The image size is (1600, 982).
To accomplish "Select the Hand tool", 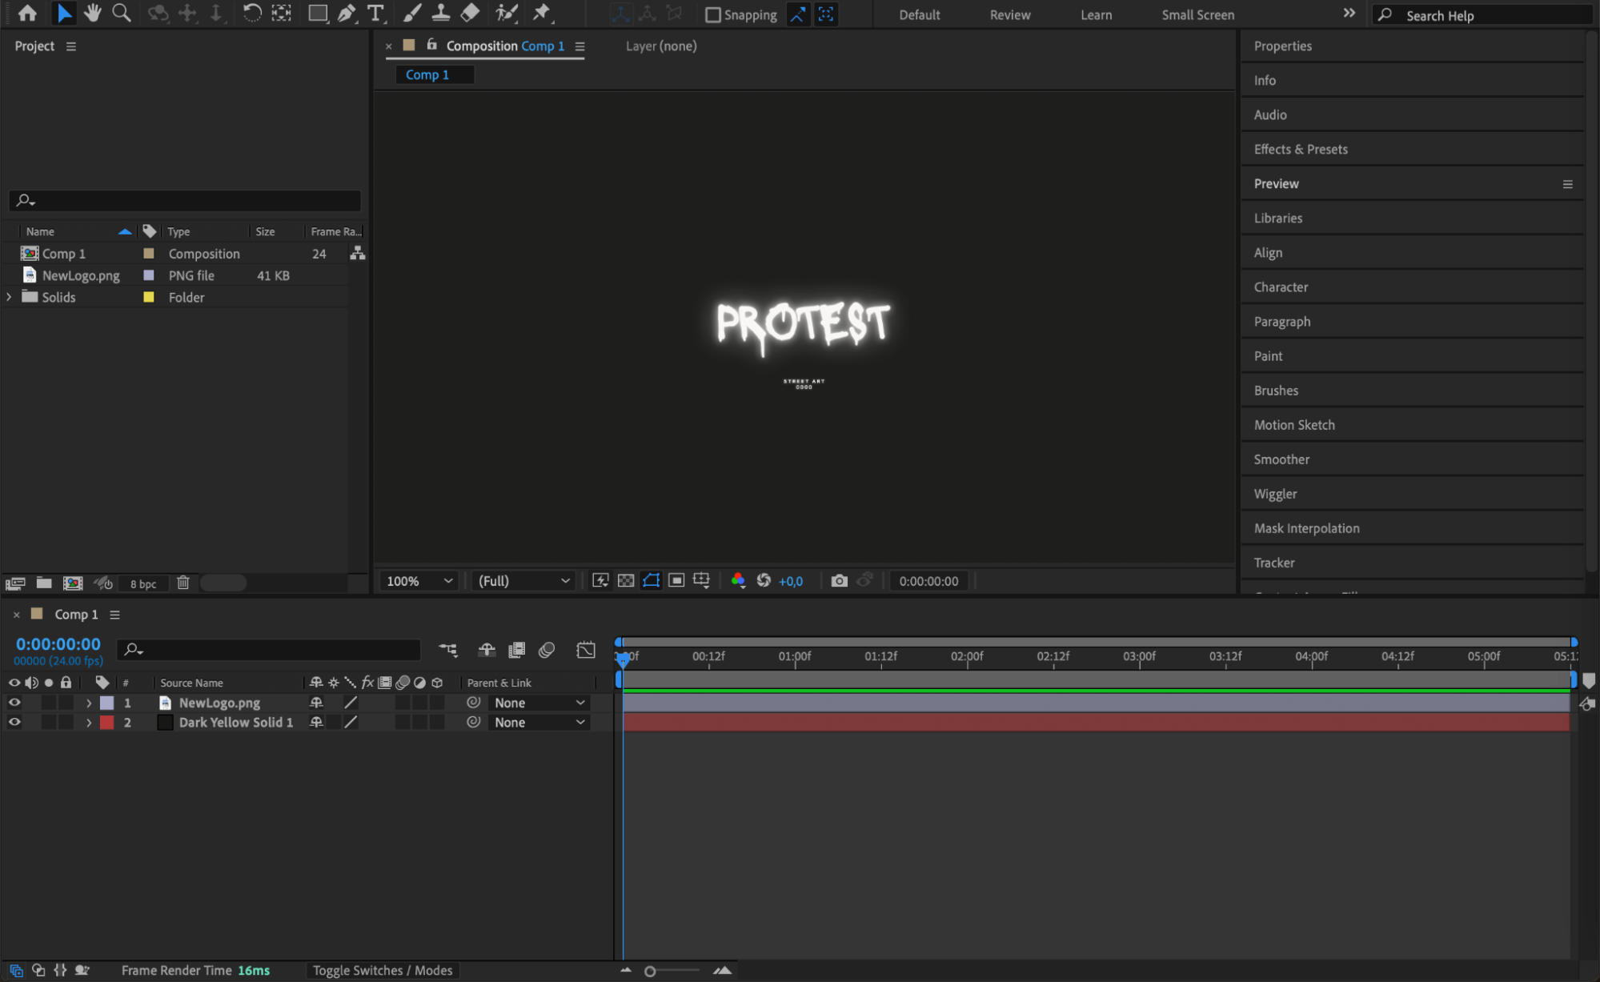I will [x=93, y=13].
